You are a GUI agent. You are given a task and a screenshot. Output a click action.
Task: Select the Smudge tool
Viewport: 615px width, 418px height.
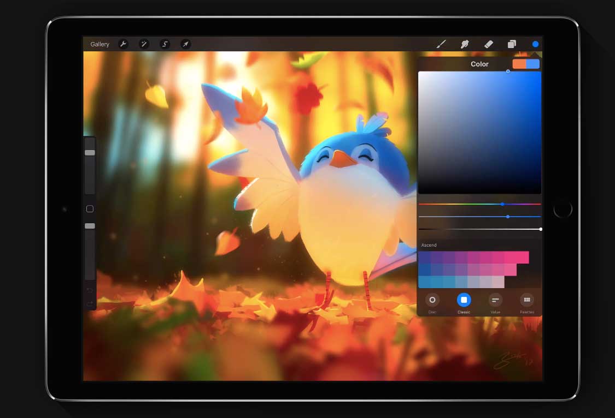(x=465, y=44)
